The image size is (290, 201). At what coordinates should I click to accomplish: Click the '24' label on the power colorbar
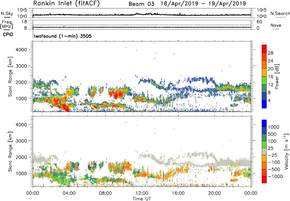[270, 61]
